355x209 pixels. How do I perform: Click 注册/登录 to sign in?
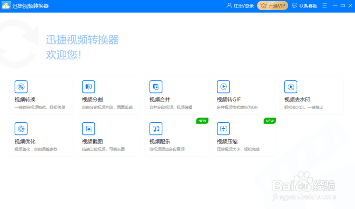tap(244, 6)
